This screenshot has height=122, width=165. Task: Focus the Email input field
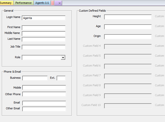[44, 103]
